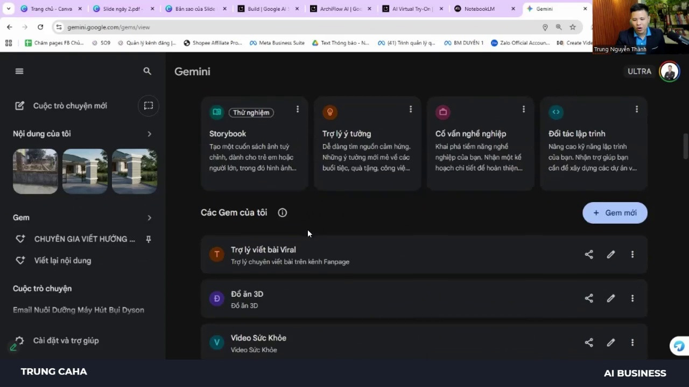The width and height of the screenshot is (689, 387).
Task: Share the Trợ lý viết bài Viral gem
Action: (x=589, y=255)
